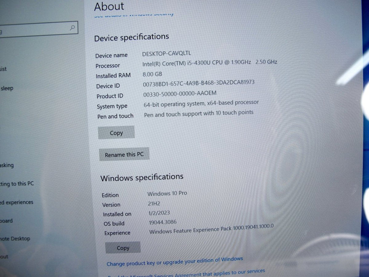Screen dimensions: 369x277
Task: Click the search magnifier icon
Action: click(x=72, y=27)
